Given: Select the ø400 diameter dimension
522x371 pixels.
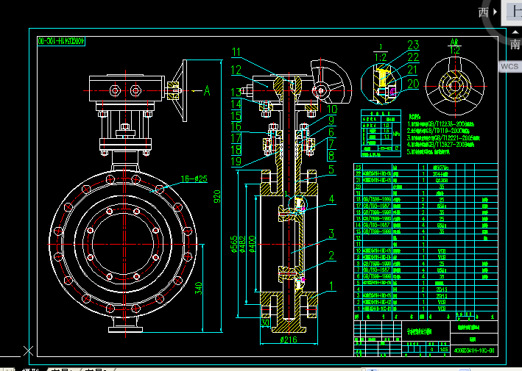Looking at the screenshot, I should point(253,245).
